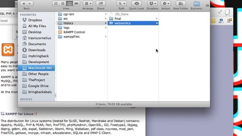242x136 pixels.
Task: Open traviscornelius home folder in sidebar
Action: tap(37, 38)
